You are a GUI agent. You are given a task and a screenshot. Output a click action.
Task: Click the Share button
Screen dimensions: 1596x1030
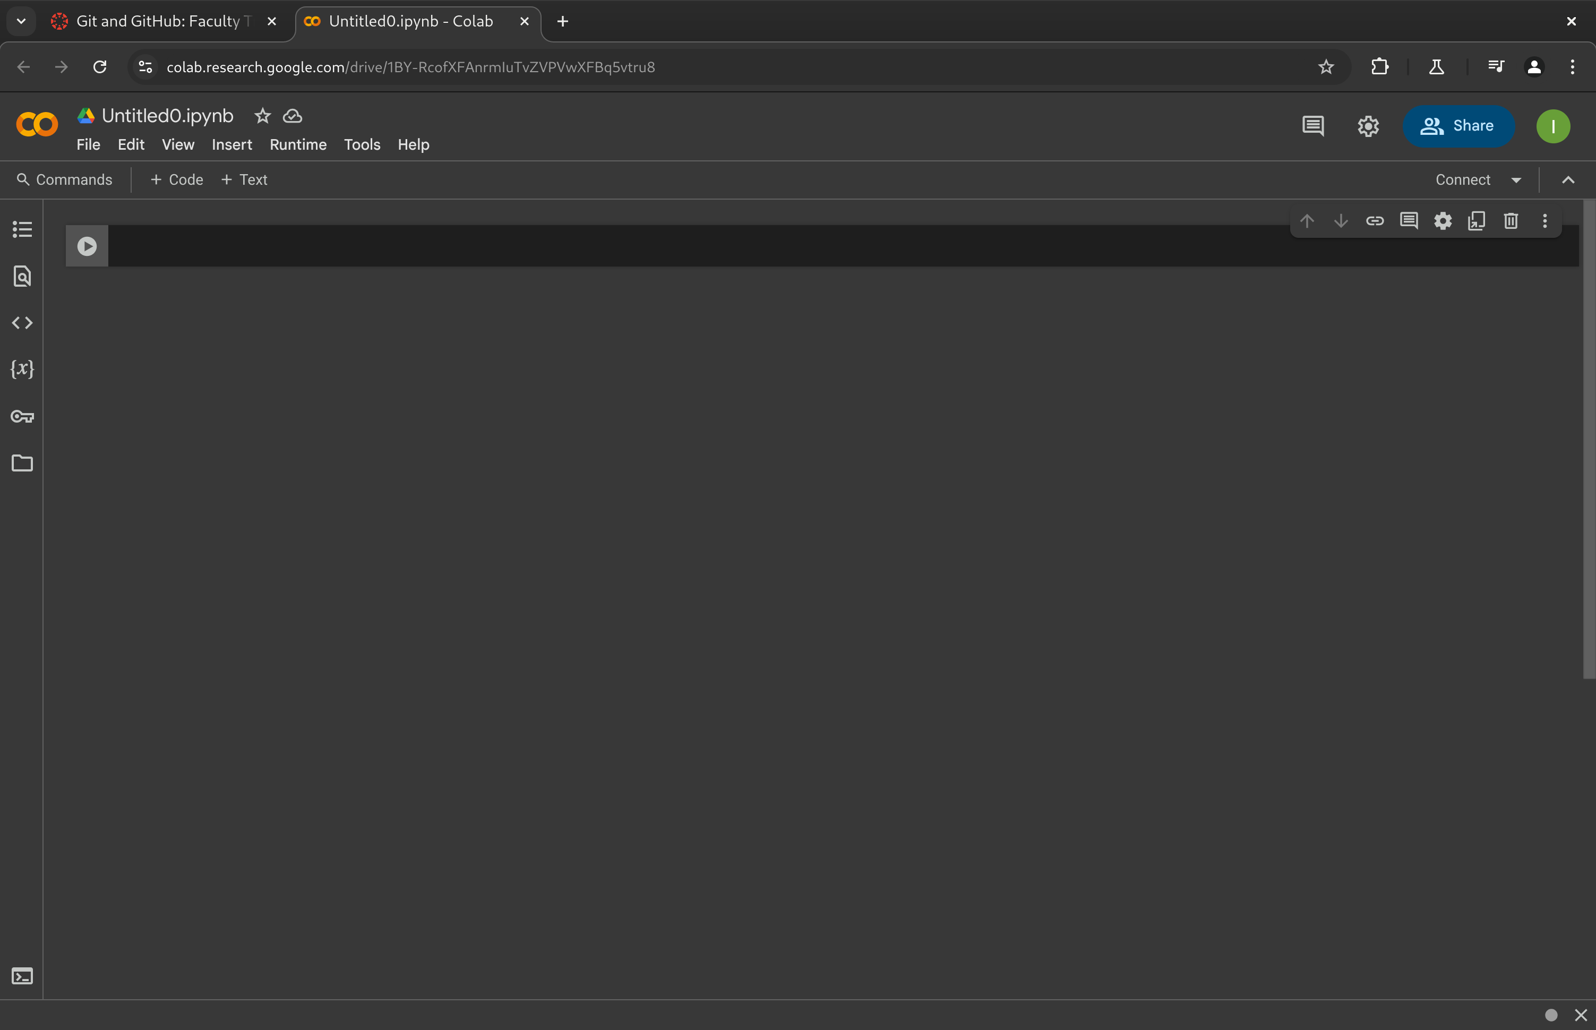pos(1458,126)
